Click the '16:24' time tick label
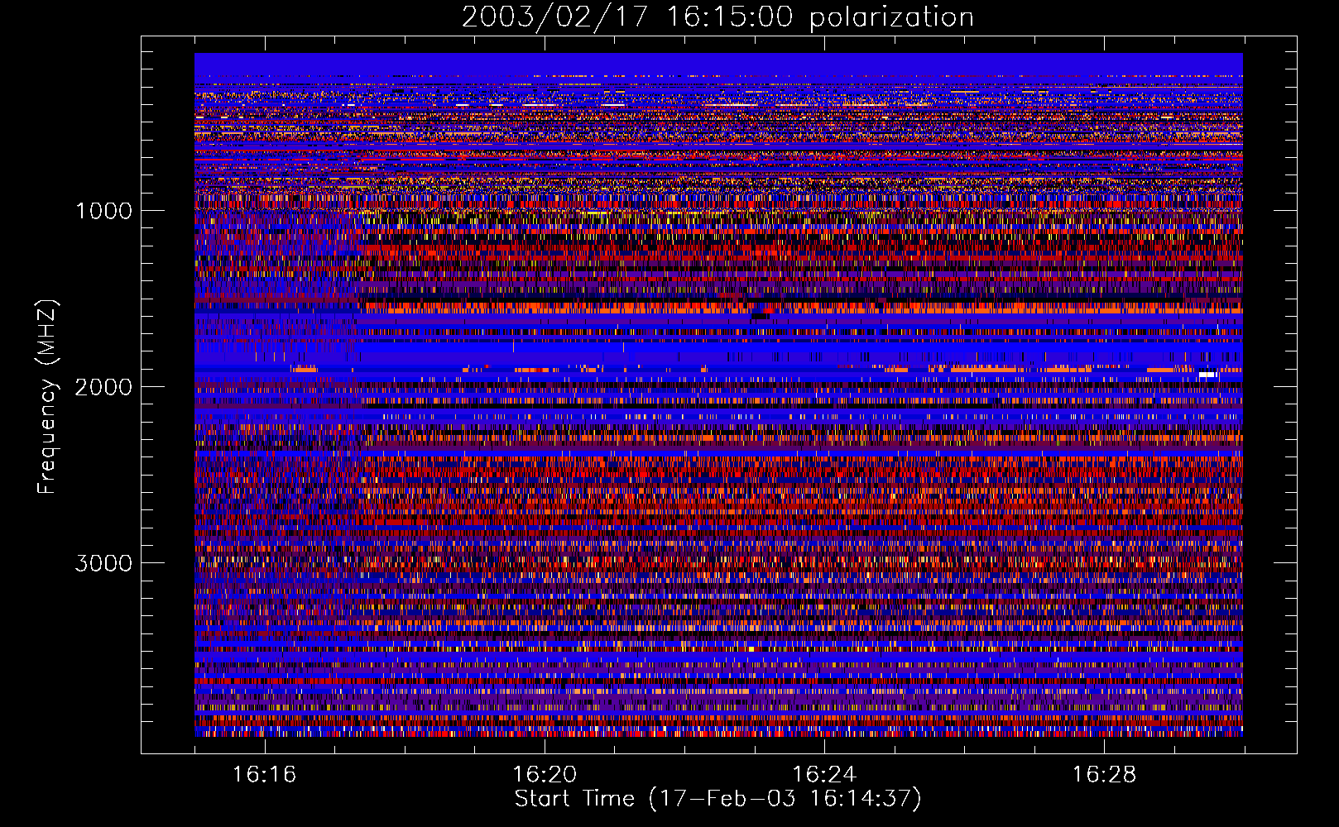Screen dimensions: 1339x827 (x=824, y=775)
